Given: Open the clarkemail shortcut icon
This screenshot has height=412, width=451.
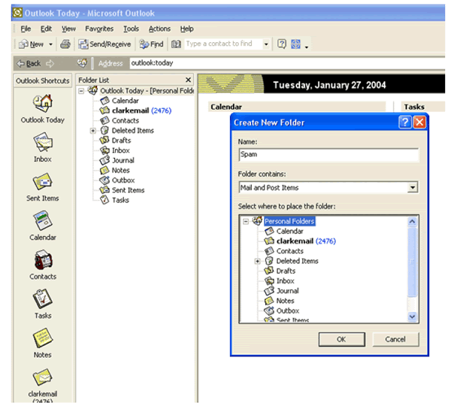Looking at the screenshot, I should tap(42, 377).
